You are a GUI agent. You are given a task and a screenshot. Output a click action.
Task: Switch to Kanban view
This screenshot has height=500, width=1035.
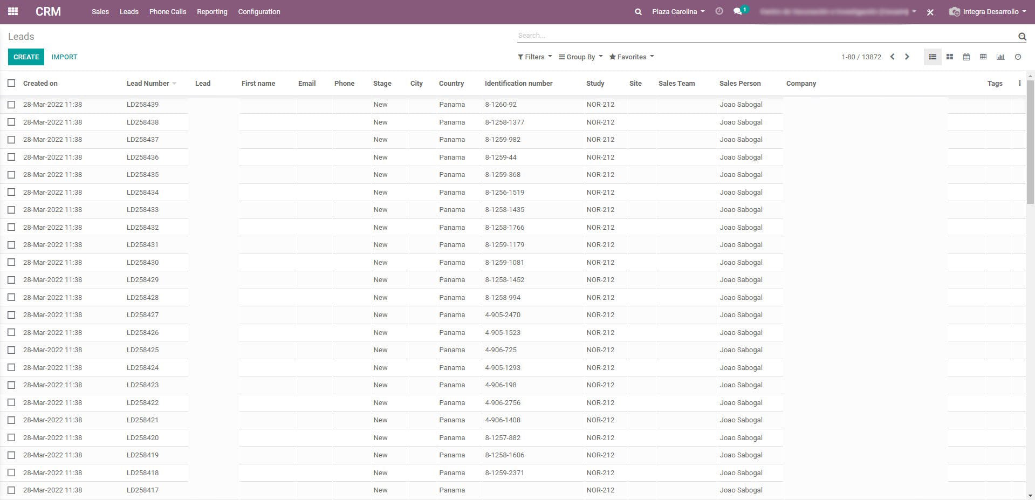tap(949, 57)
